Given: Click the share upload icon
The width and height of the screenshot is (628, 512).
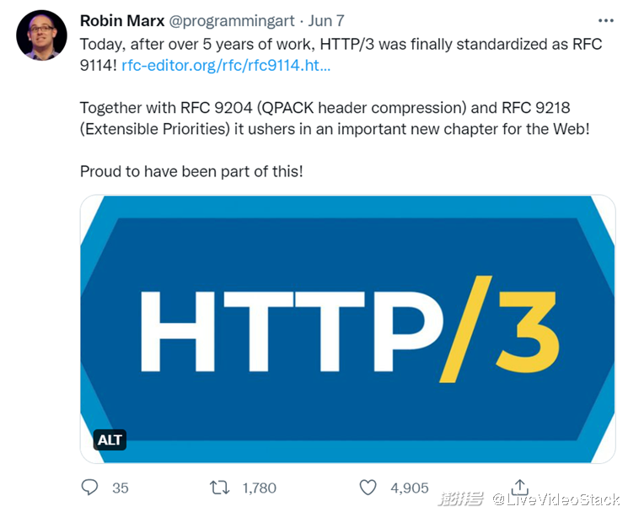Looking at the screenshot, I should pos(520,487).
